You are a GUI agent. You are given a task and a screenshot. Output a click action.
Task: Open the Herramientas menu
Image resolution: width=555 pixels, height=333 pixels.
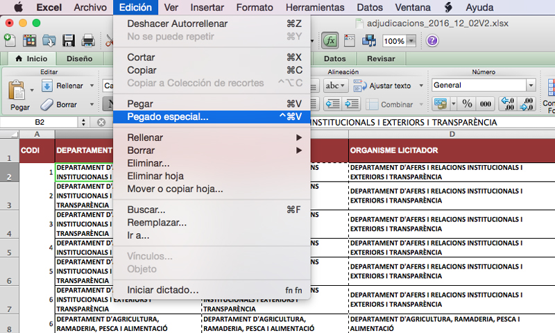tap(315, 7)
